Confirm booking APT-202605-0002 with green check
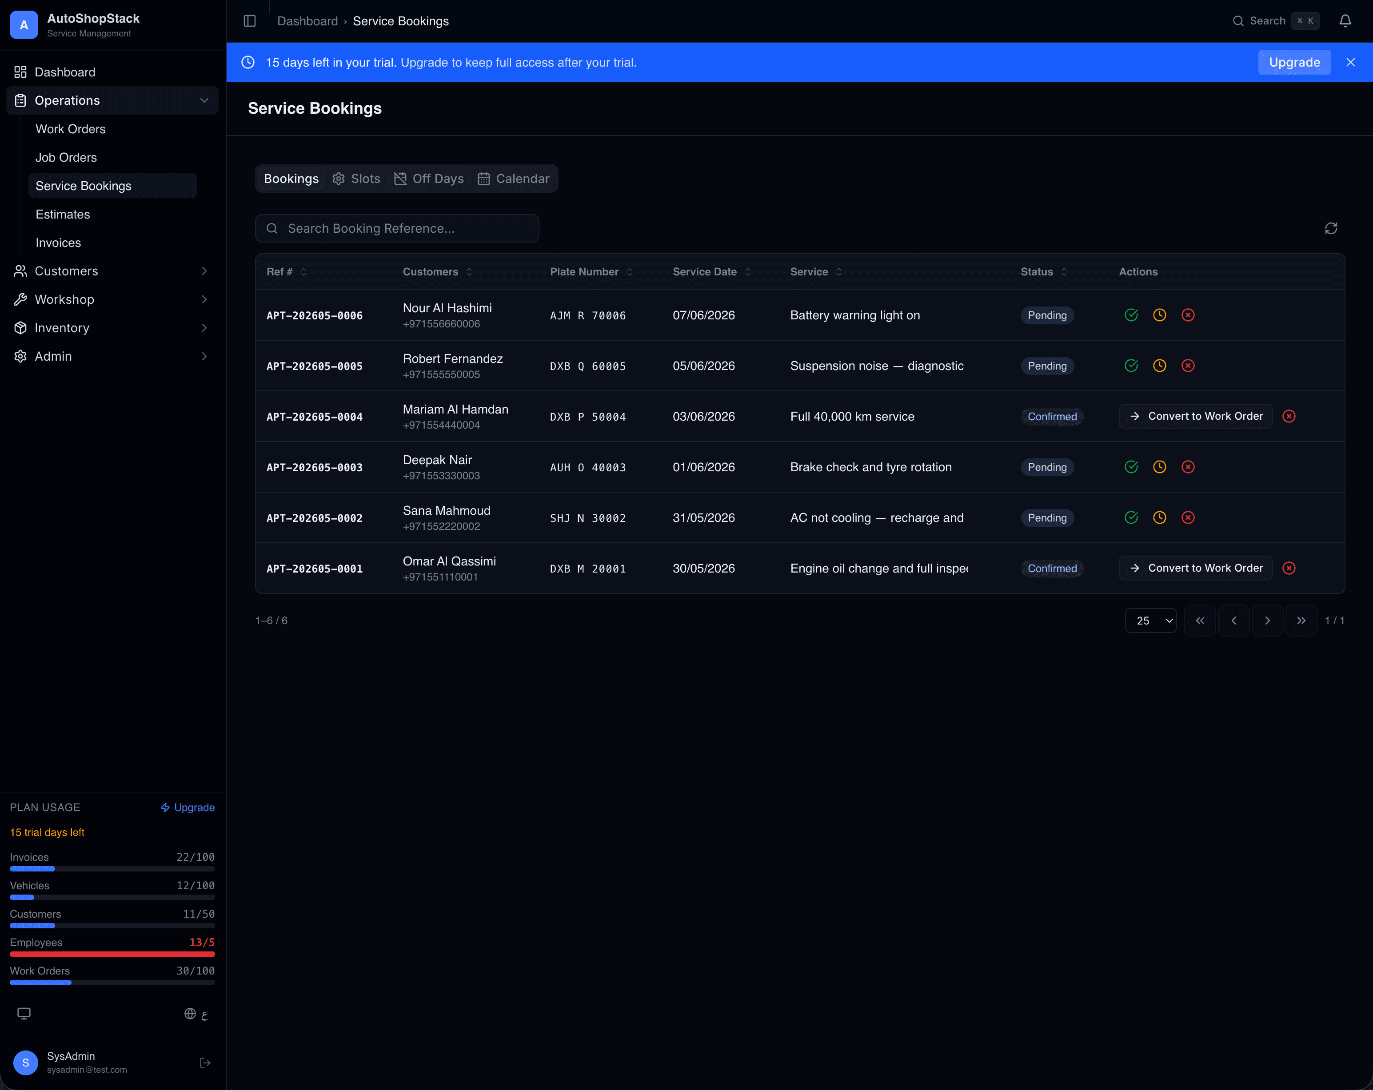This screenshot has height=1090, width=1373. (x=1131, y=517)
